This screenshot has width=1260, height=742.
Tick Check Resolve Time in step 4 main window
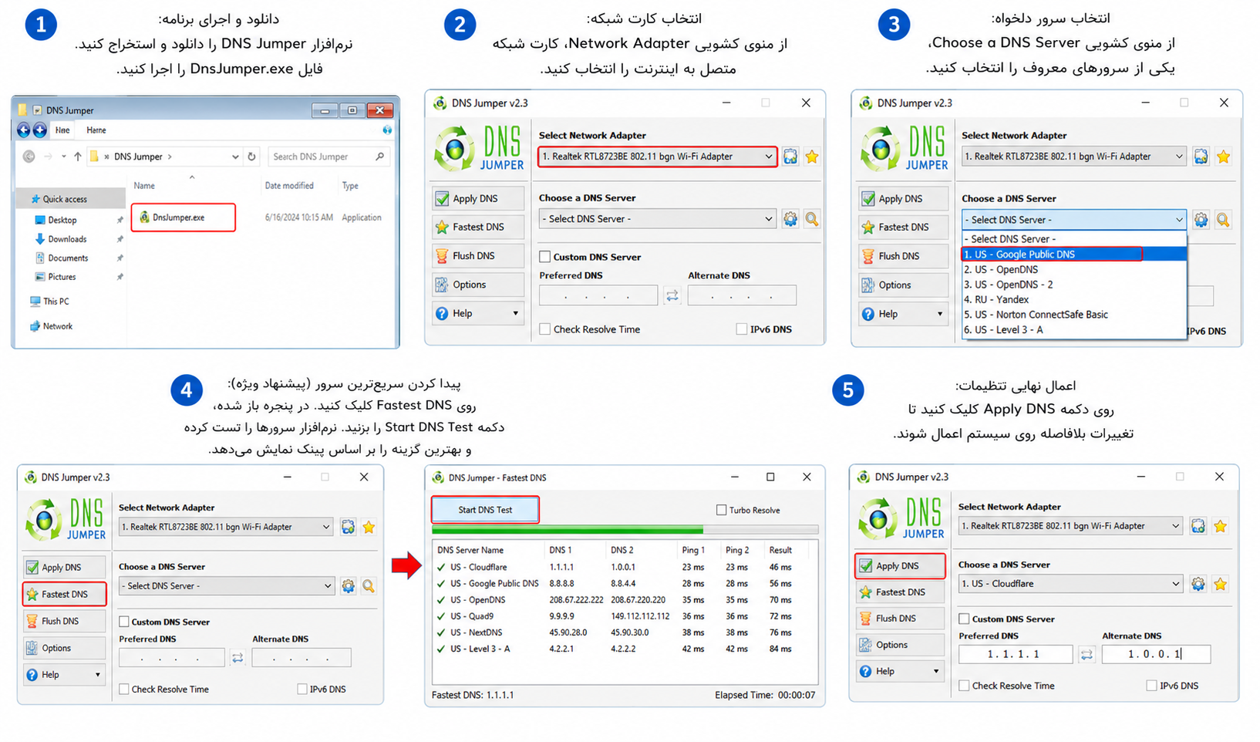tap(124, 690)
